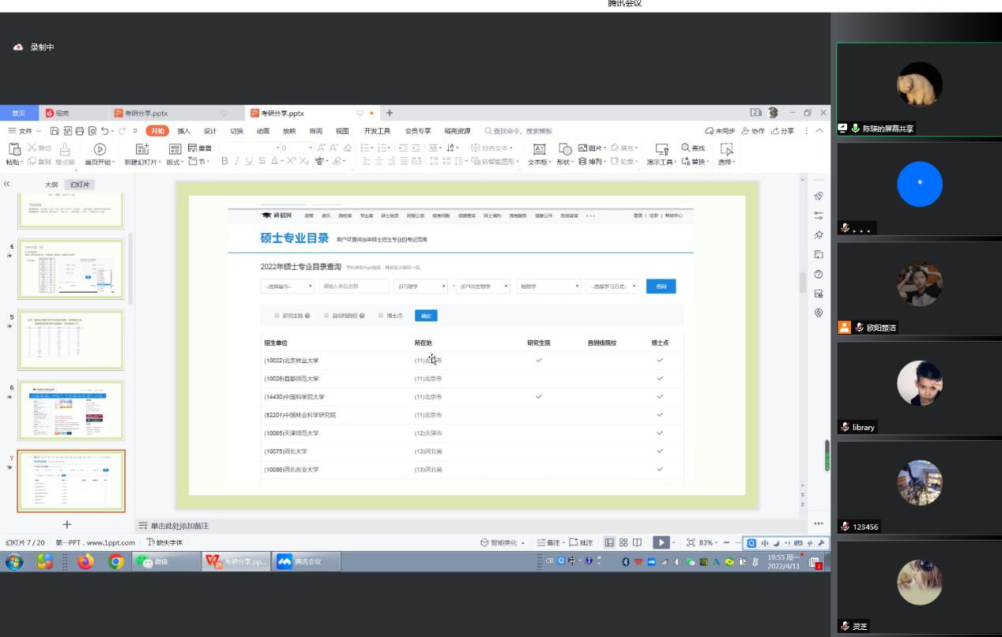
Task: Click the 协作 collaborate button
Action: click(753, 131)
